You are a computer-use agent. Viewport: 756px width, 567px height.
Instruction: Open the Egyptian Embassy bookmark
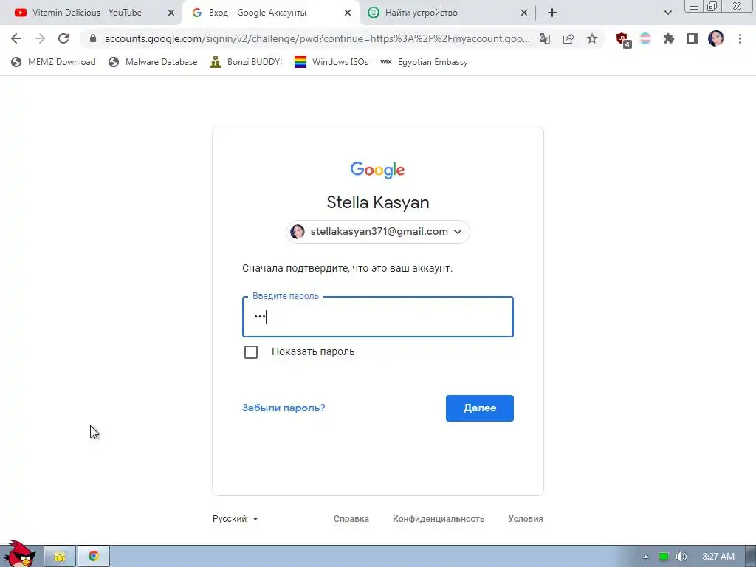(425, 62)
